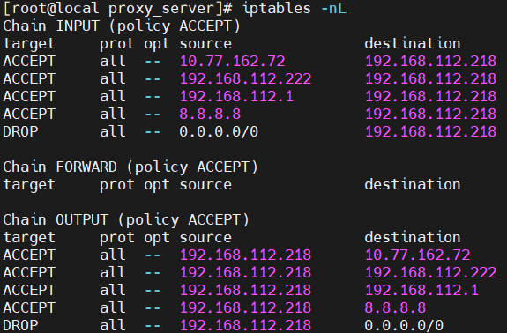This screenshot has width=507, height=333.
Task: Click ACCEPT in the INPUT row for 192.168.112.222
Action: (29, 78)
